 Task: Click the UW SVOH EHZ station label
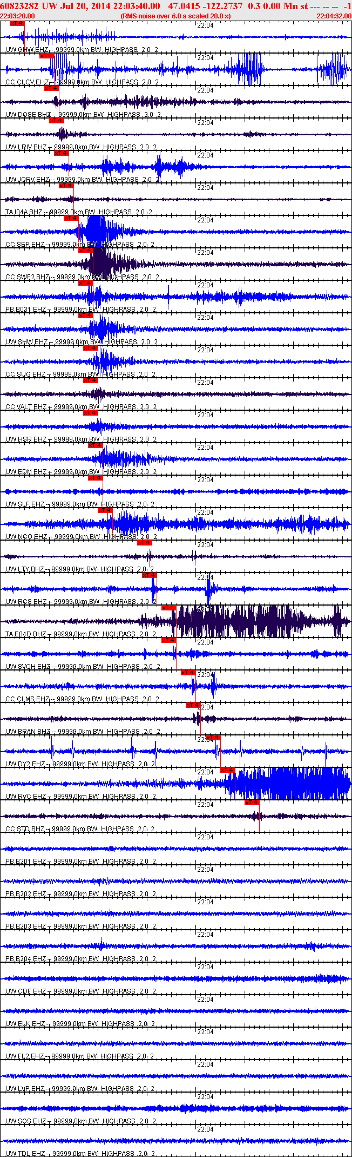click(28, 667)
